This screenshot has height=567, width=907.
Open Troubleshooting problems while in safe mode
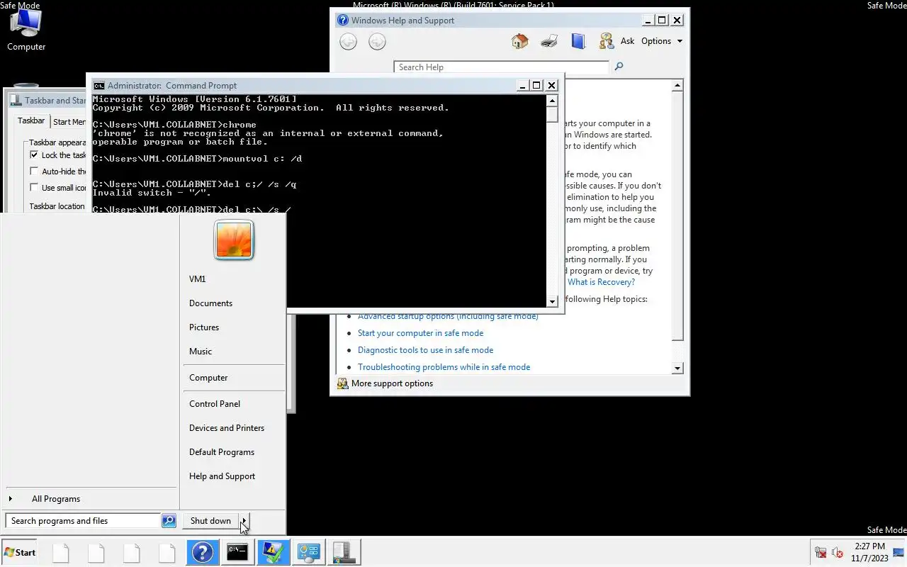coord(444,367)
